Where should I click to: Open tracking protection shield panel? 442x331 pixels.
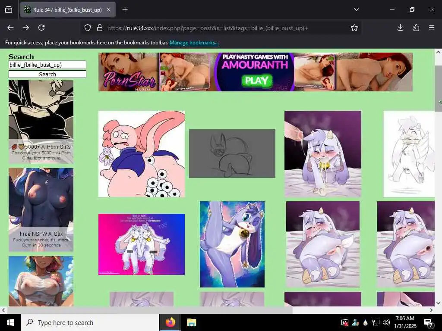pyautogui.click(x=88, y=28)
